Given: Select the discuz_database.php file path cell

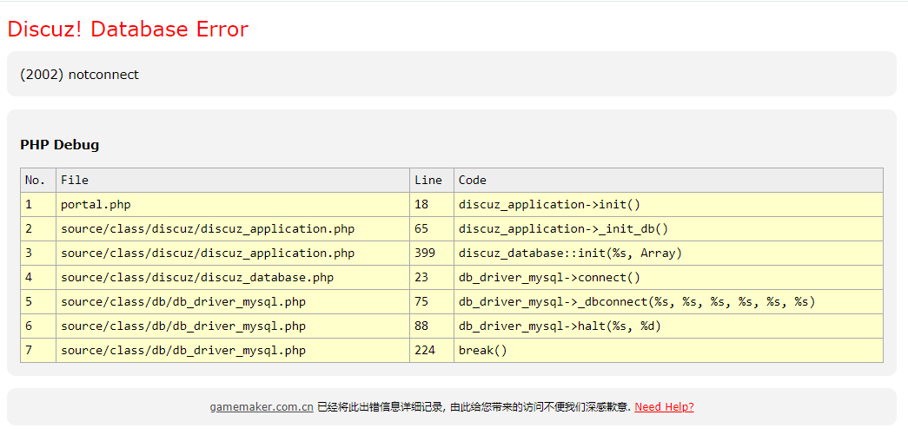Looking at the screenshot, I should point(197,278).
